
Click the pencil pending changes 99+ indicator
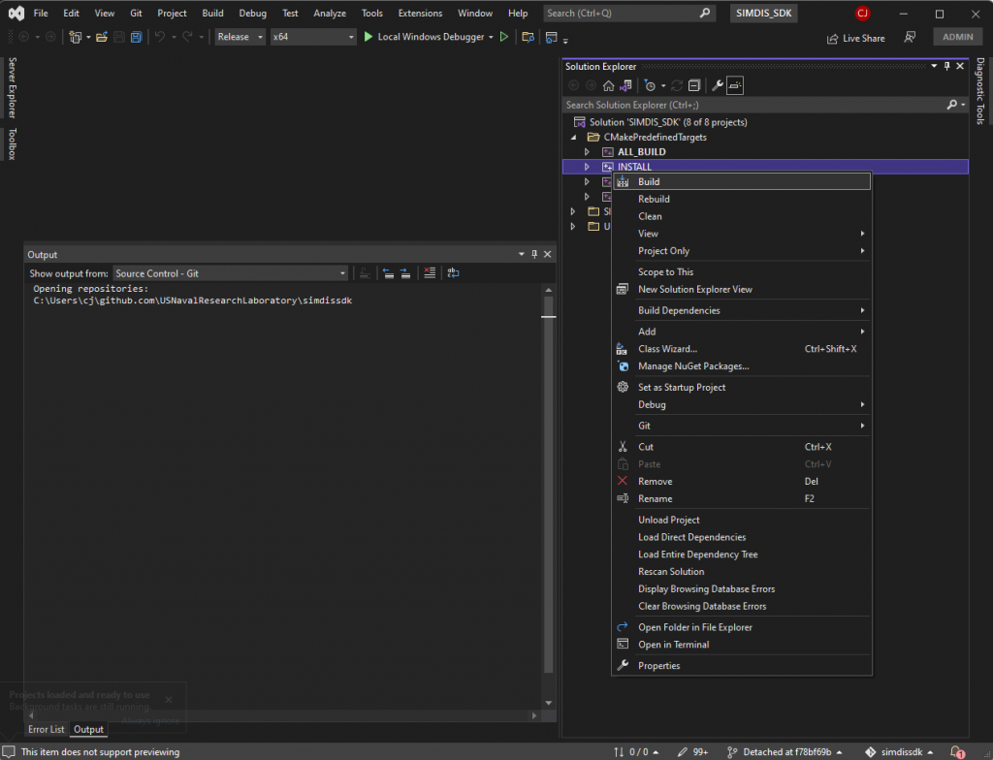point(692,752)
